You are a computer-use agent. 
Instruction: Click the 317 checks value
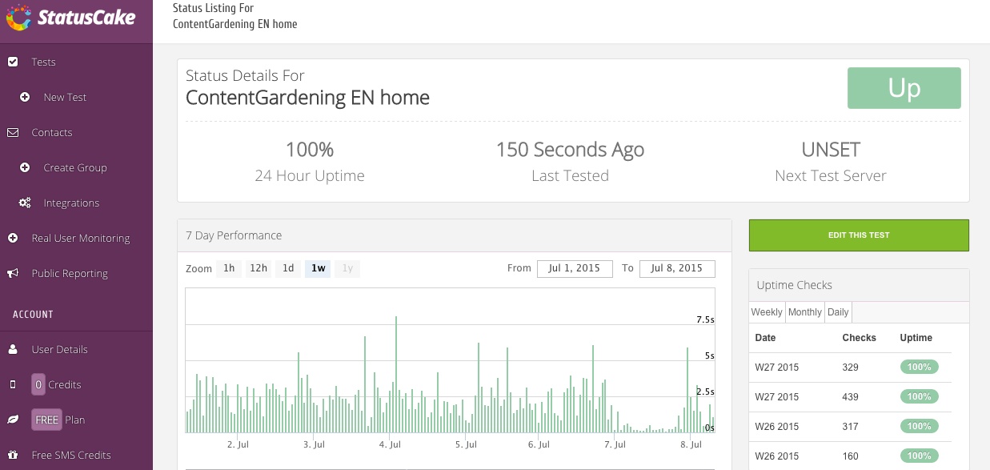coord(851,427)
